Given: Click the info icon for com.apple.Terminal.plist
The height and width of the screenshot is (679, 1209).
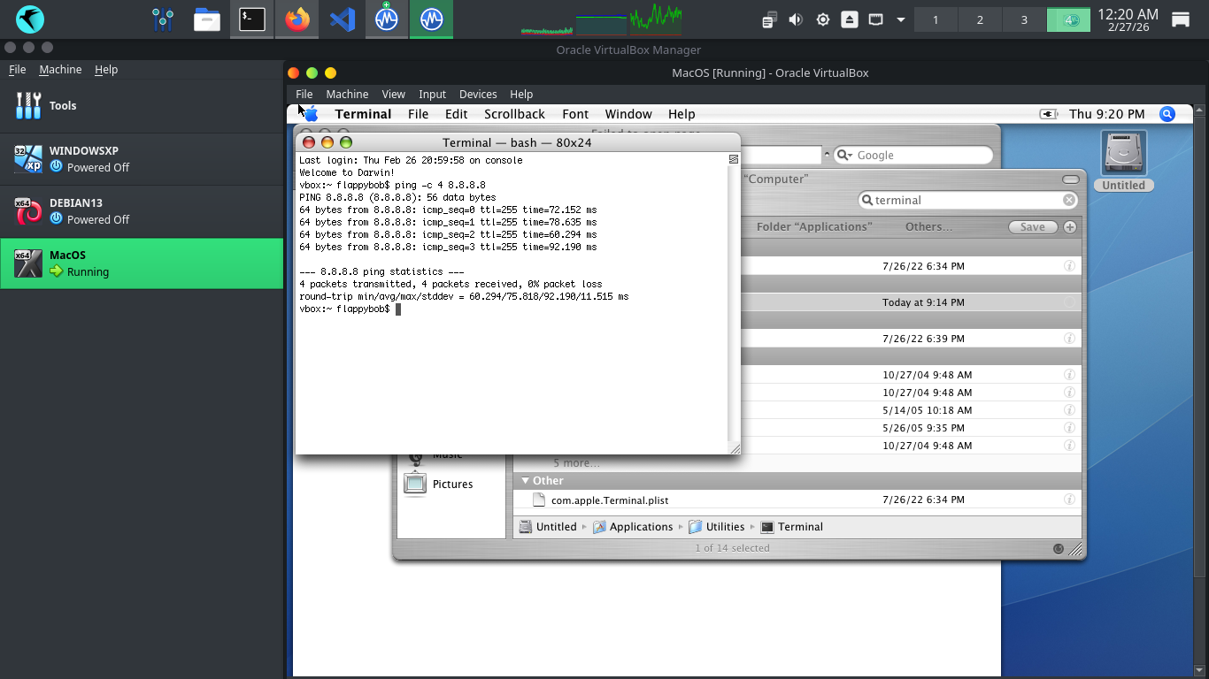Looking at the screenshot, I should [1069, 500].
